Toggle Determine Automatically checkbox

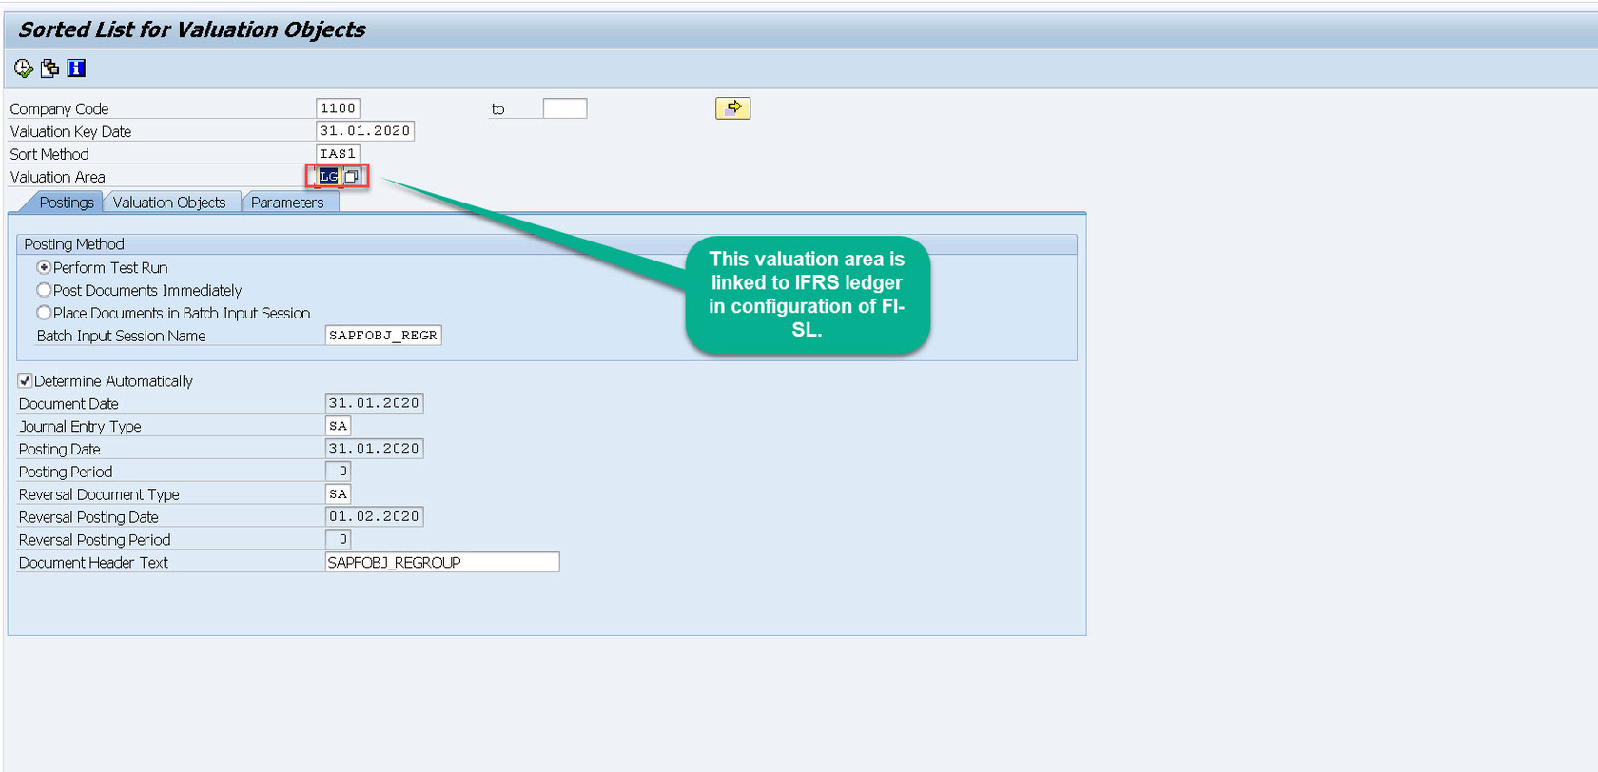point(25,381)
